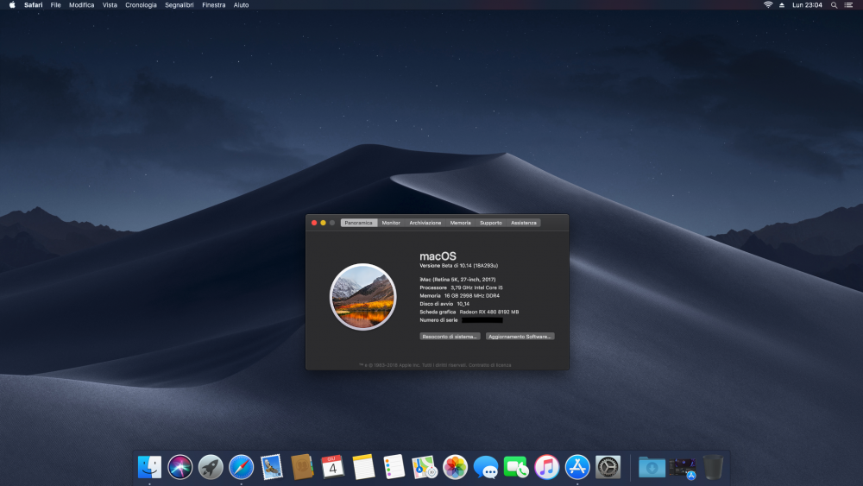Open the Wi-Fi status menu

(768, 5)
